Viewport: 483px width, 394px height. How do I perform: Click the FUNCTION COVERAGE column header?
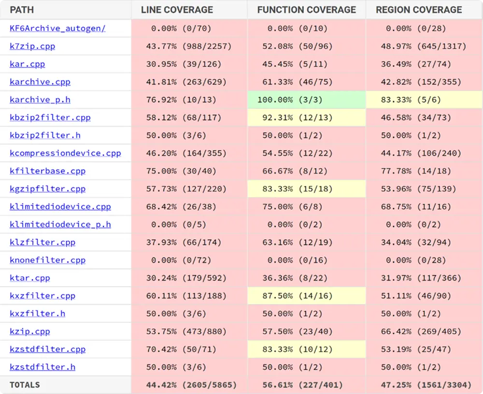307,10
